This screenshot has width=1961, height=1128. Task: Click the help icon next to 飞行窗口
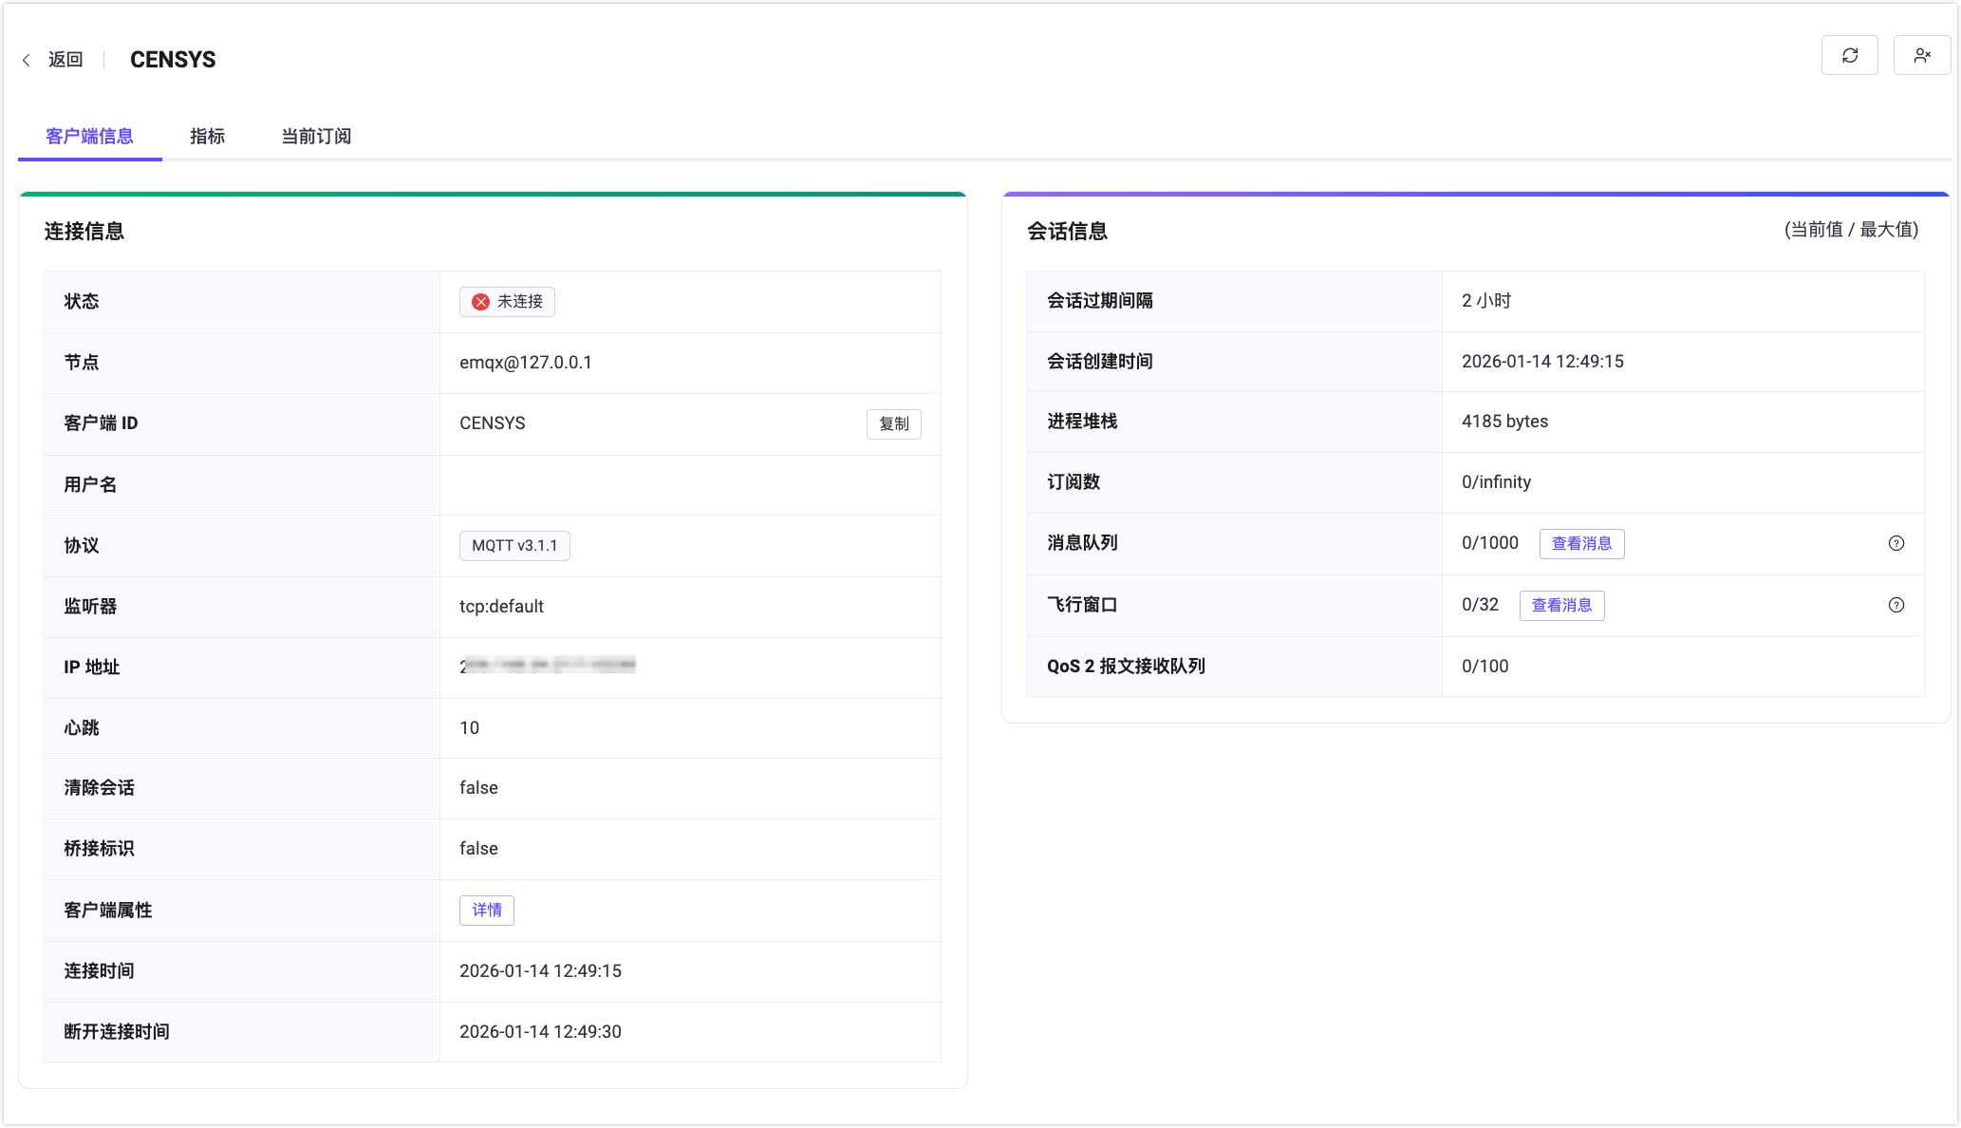[x=1896, y=605]
